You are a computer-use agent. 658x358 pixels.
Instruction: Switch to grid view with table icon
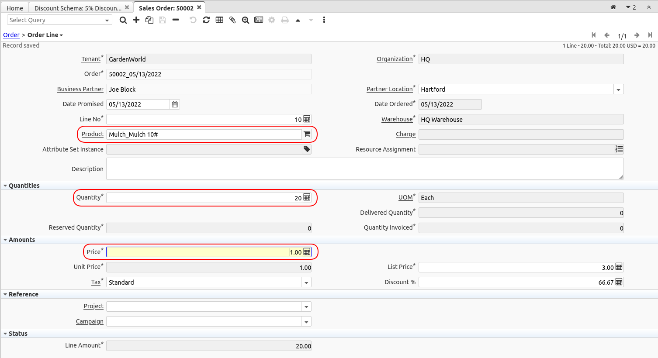coord(219,20)
